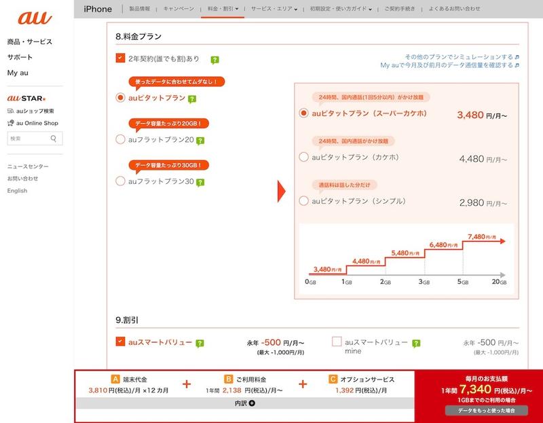This screenshot has width=543, height=423.
Task: Click external link icon after その他のプランでシミュレーションする
Action: click(517, 57)
